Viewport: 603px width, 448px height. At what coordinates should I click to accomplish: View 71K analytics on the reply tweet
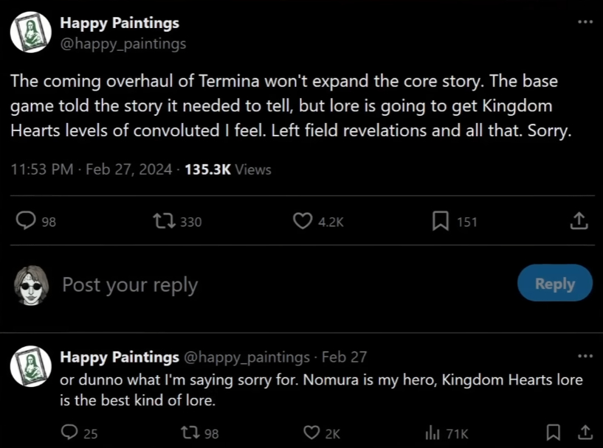click(x=433, y=433)
